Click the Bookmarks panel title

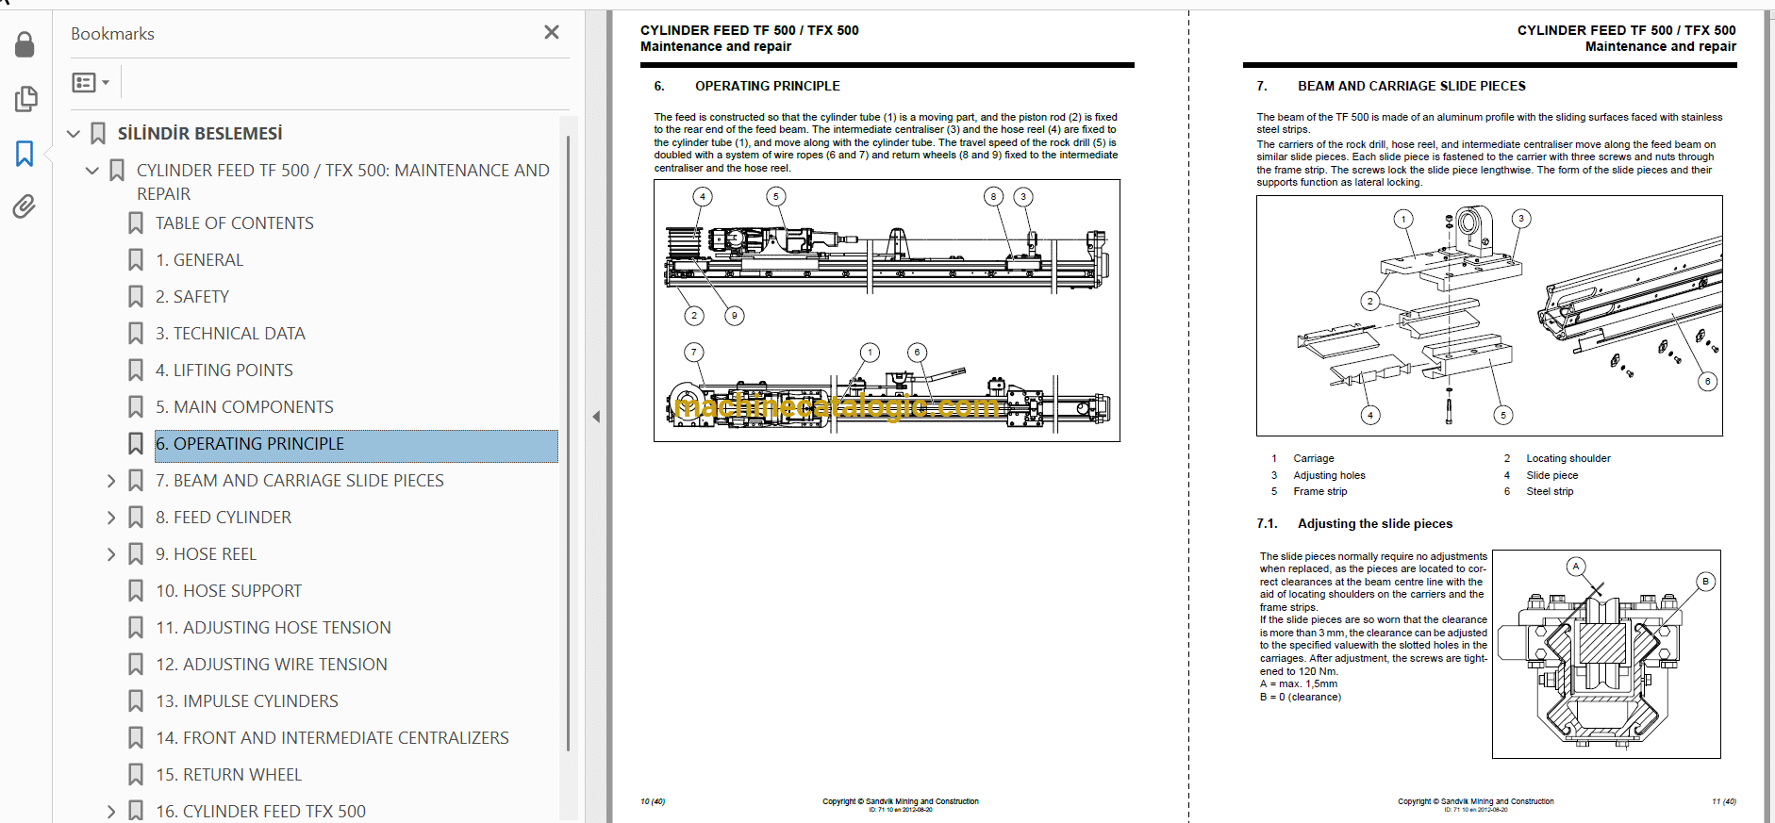point(112,34)
